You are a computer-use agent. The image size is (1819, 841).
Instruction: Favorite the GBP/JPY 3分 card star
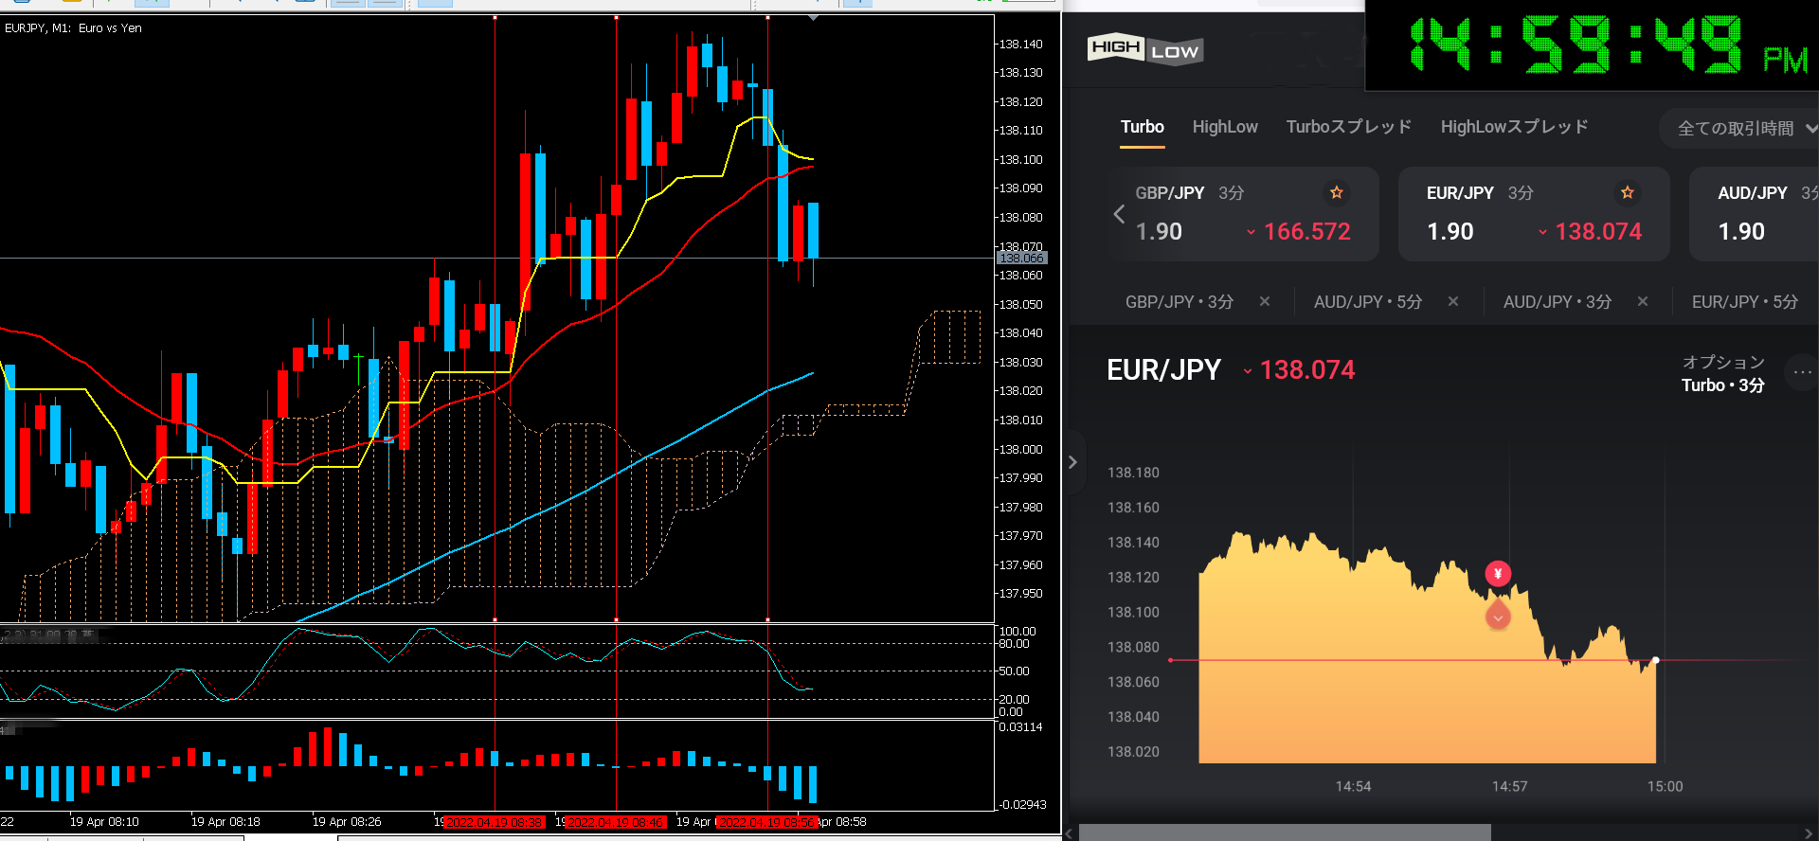pyautogui.click(x=1336, y=193)
